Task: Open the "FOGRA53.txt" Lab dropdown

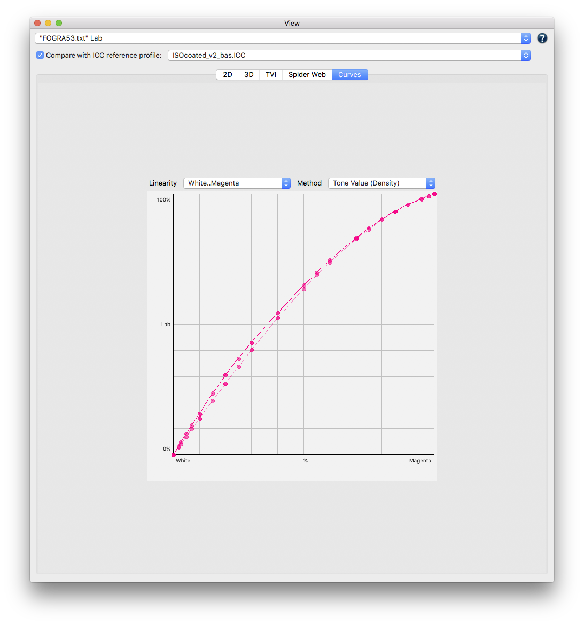Action: (283, 38)
